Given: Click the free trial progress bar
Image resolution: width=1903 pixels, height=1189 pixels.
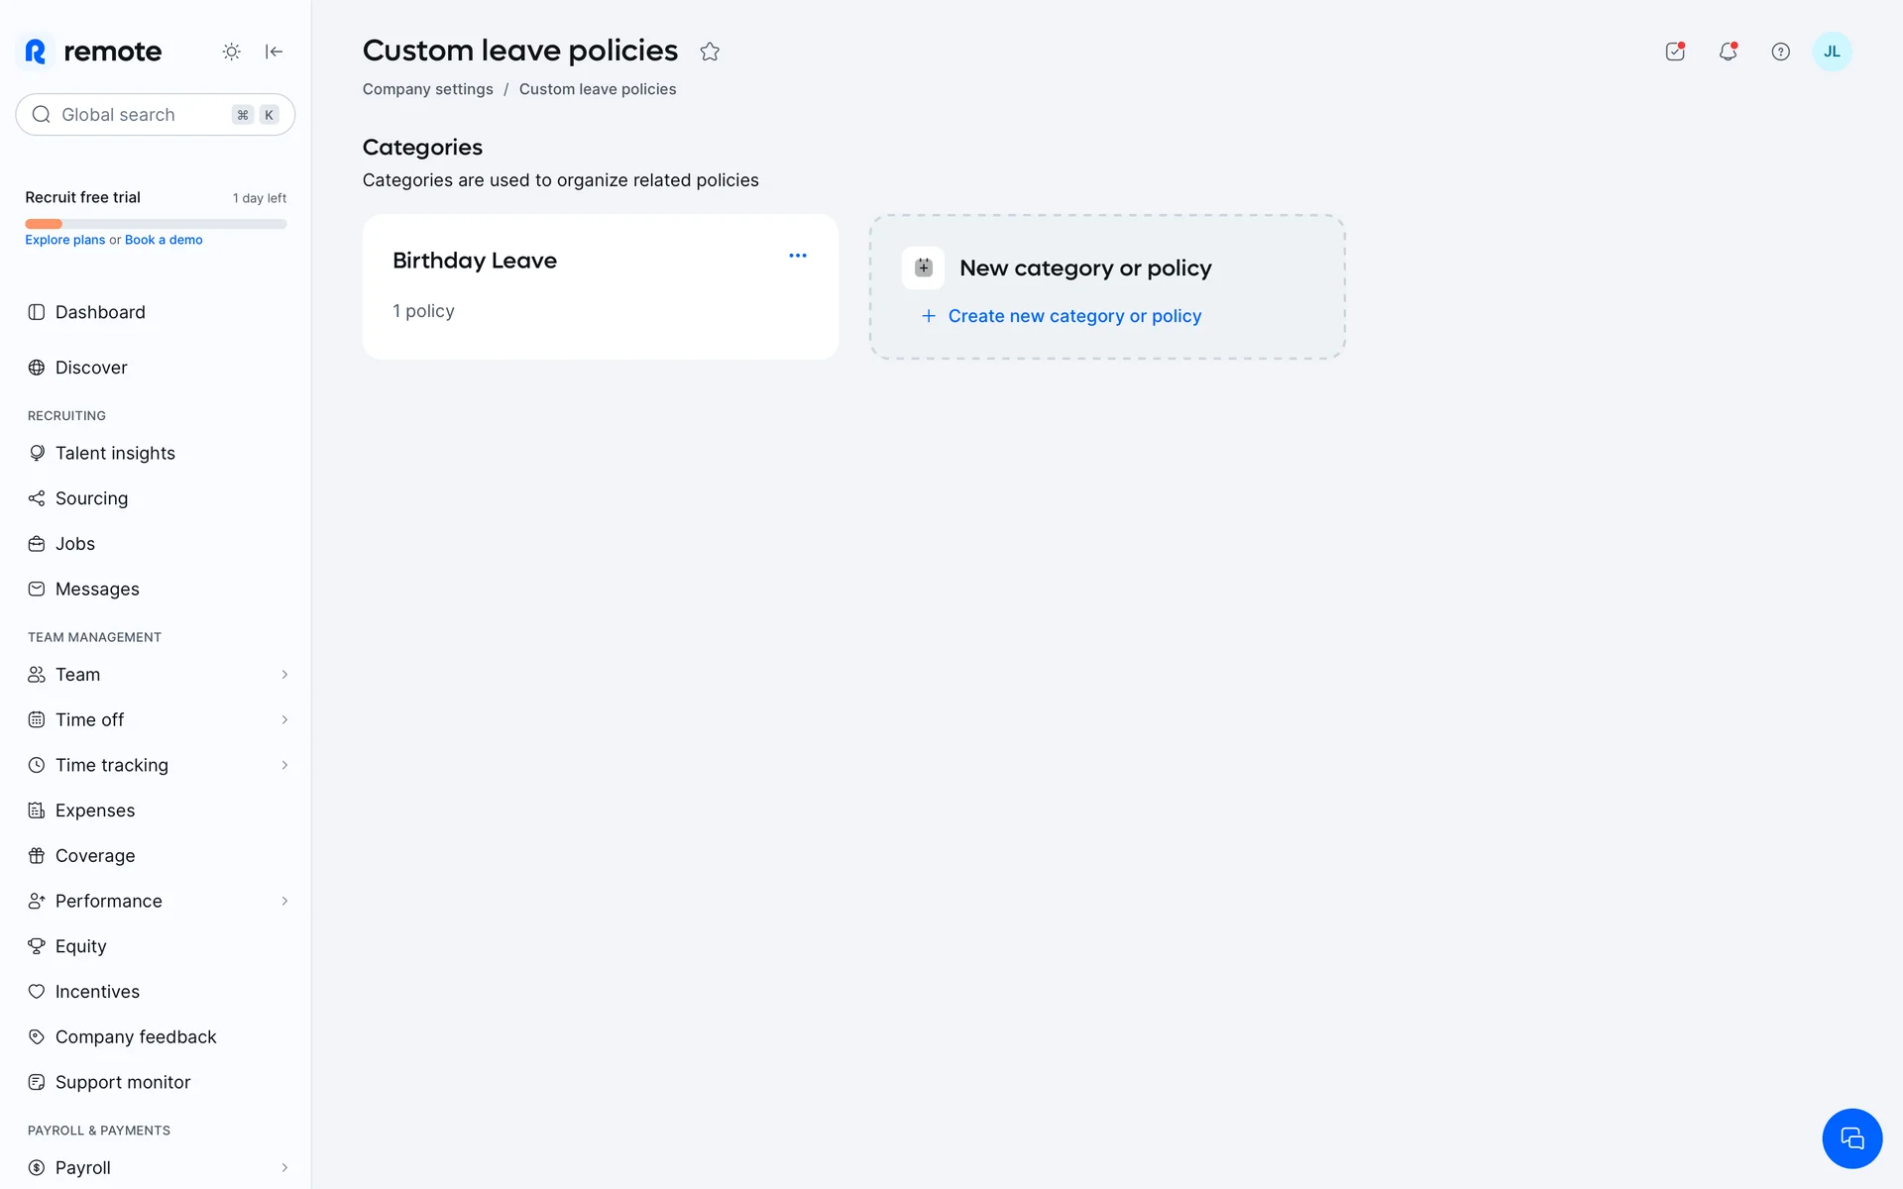Looking at the screenshot, I should (156, 224).
